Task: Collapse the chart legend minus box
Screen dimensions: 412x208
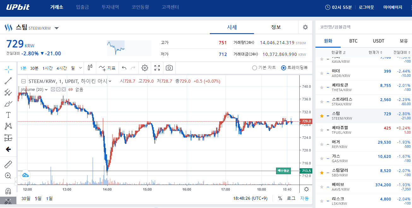Action: click(x=23, y=81)
